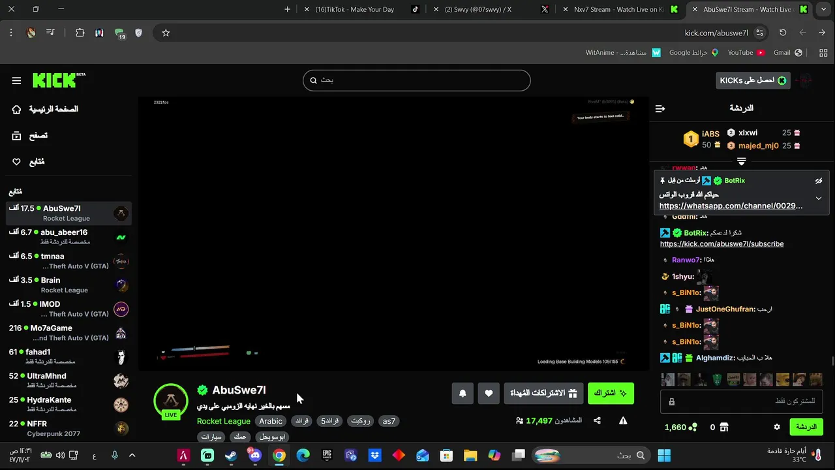Toggle the stream notification bell
This screenshot has height=470, width=835.
(463, 393)
